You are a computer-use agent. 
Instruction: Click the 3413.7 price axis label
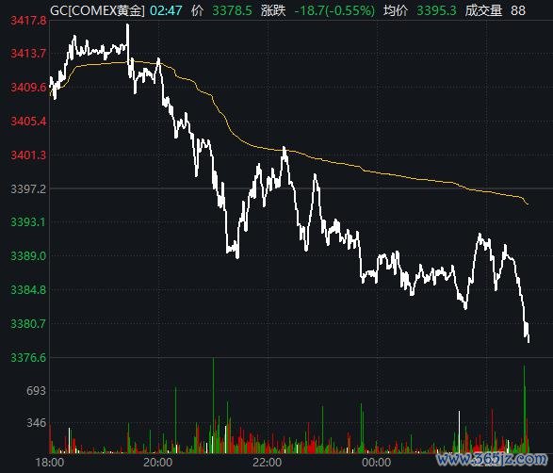click(x=28, y=54)
